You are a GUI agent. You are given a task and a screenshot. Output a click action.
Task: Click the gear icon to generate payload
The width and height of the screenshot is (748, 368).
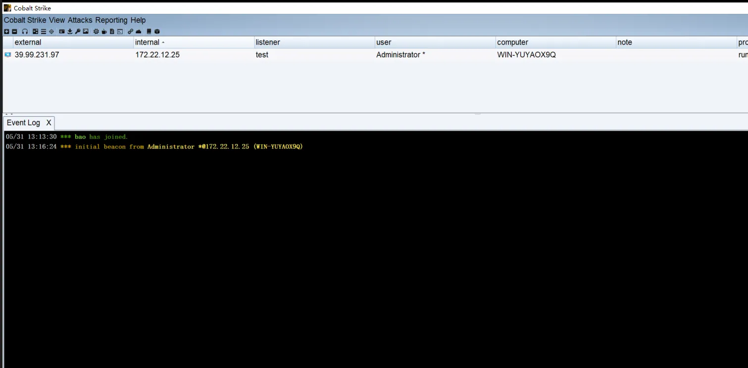tap(96, 32)
